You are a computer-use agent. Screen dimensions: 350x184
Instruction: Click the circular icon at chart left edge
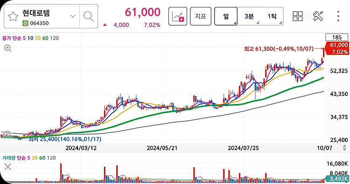coord(7,133)
